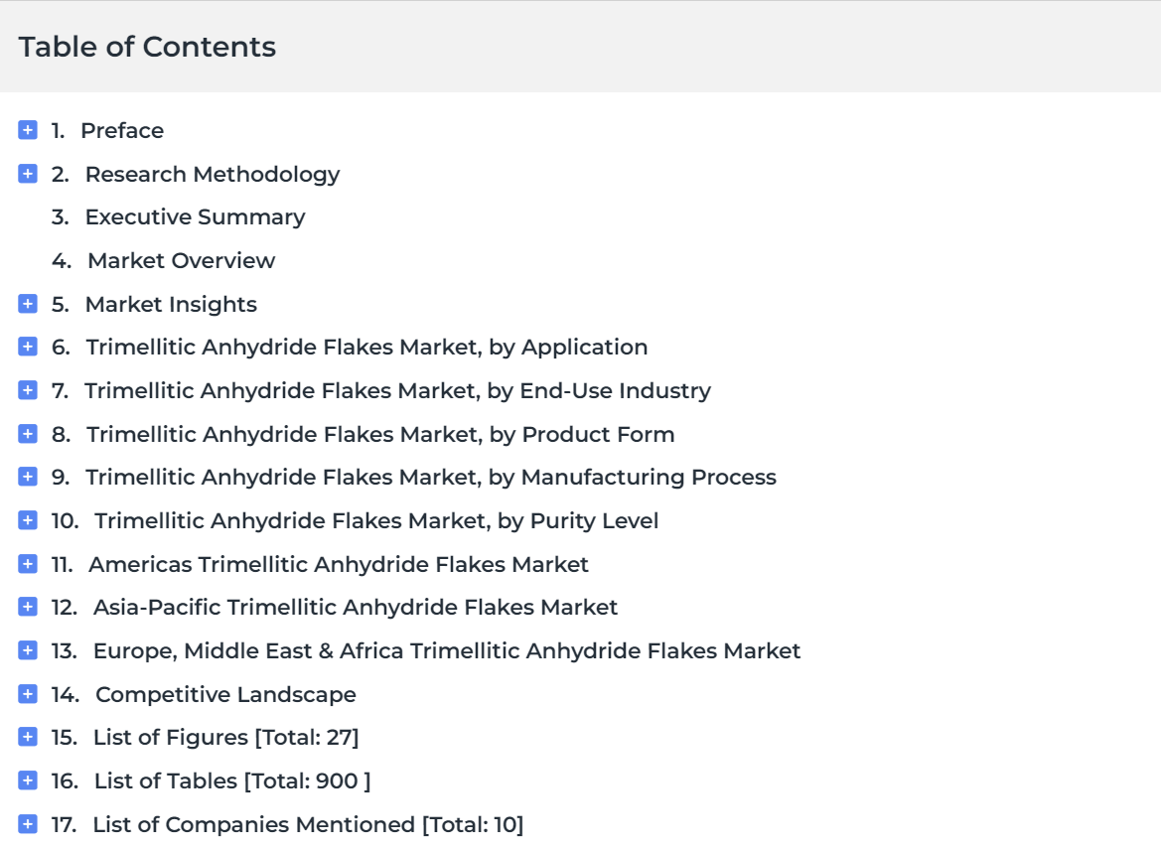1161x849 pixels.
Task: Expand by Purity Level chapter icon
Action: [x=28, y=520]
